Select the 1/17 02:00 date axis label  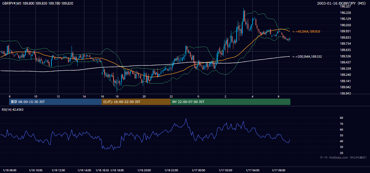[226, 170]
